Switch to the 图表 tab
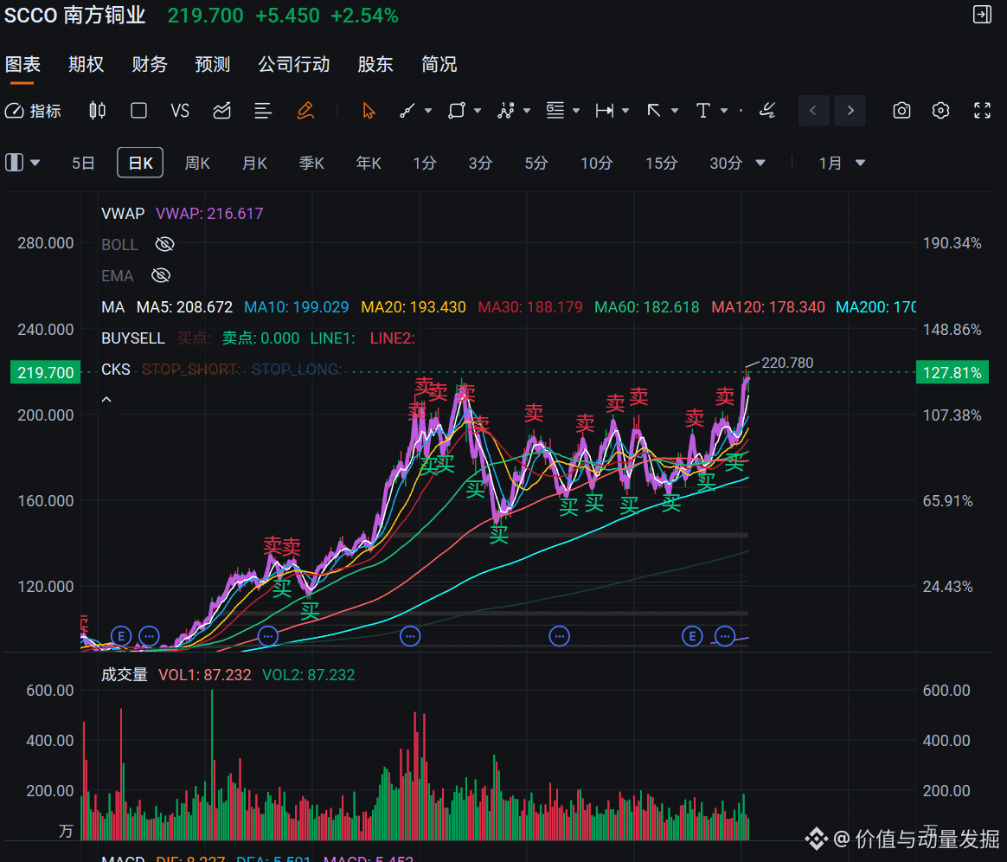 (x=22, y=64)
